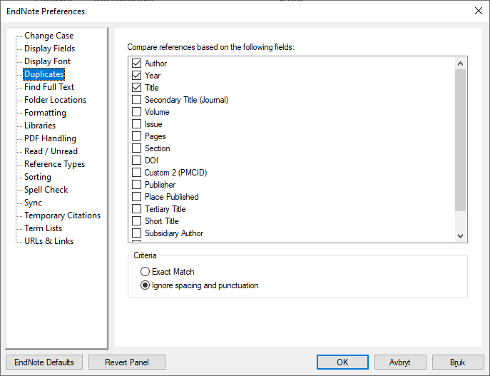Click the fields list scroll up arrow
This screenshot has width=490, height=376.
coord(460,63)
